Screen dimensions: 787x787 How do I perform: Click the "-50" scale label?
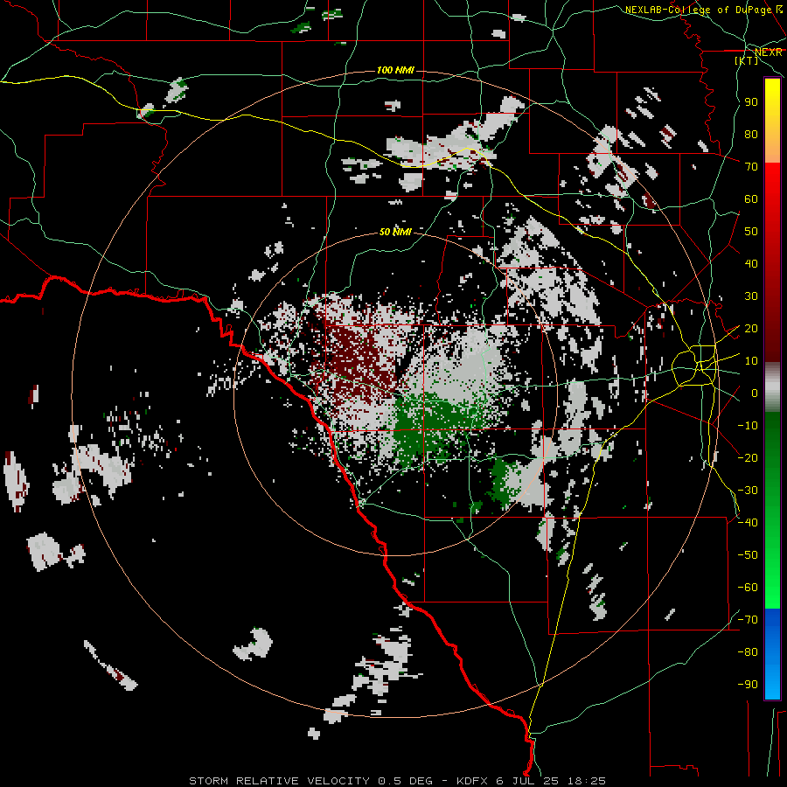point(748,554)
